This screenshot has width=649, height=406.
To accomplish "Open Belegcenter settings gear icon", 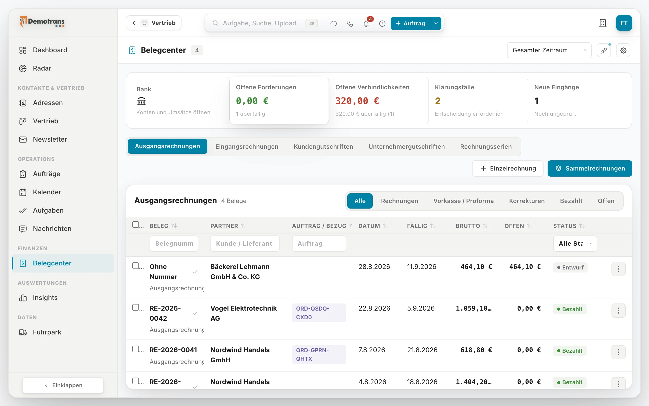I will 623,50.
